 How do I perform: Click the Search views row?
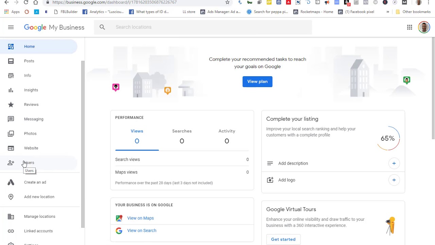pyautogui.click(x=182, y=160)
